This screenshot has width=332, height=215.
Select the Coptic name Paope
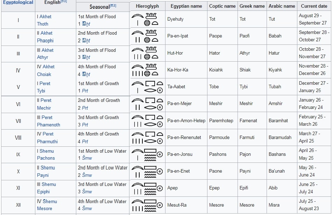pyautogui.click(x=216, y=36)
